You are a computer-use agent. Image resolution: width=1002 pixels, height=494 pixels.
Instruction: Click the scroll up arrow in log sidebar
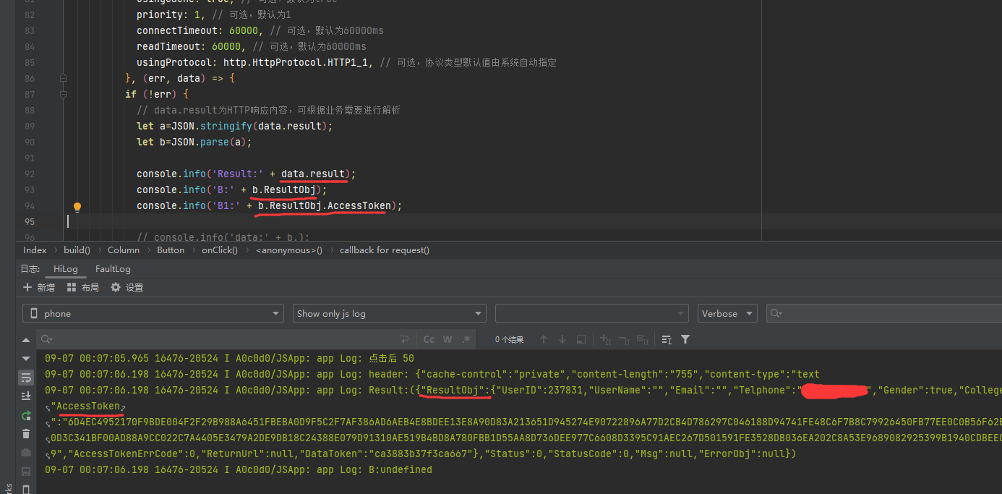26,340
